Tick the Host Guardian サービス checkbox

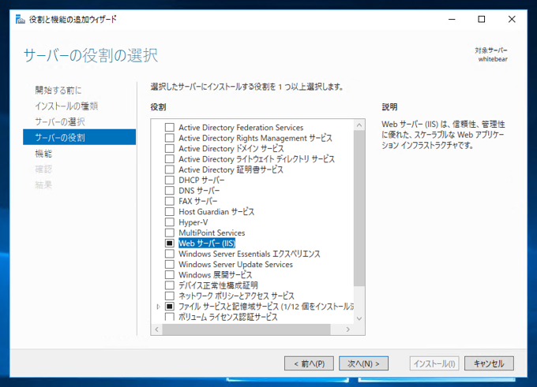[x=170, y=211]
